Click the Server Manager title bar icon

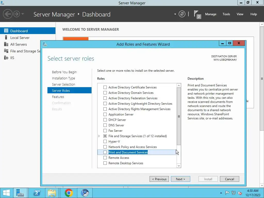pyautogui.click(x=3, y=3)
